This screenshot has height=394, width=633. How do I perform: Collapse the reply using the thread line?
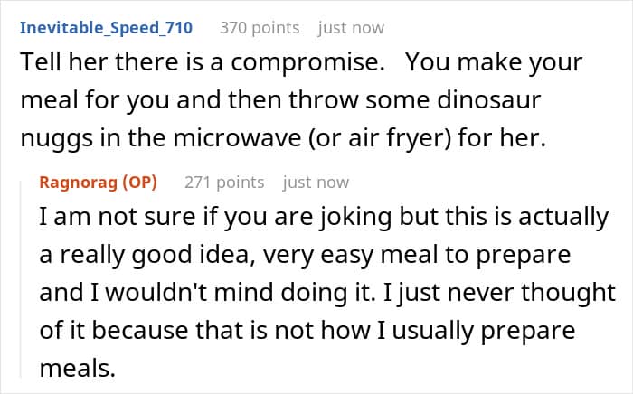click(21, 279)
